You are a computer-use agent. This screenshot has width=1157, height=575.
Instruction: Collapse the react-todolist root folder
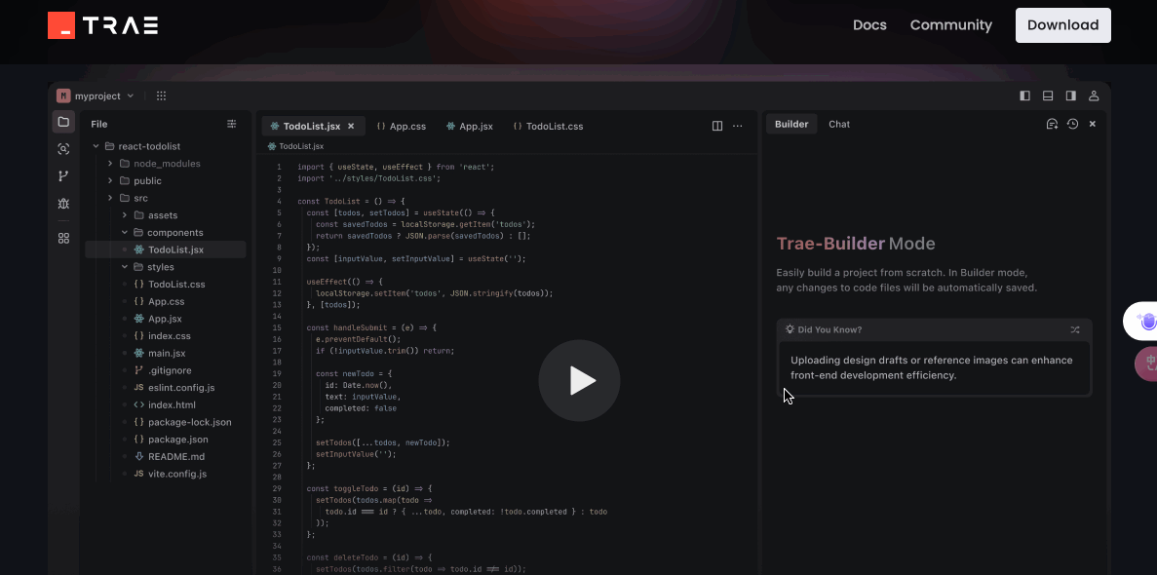tap(96, 146)
